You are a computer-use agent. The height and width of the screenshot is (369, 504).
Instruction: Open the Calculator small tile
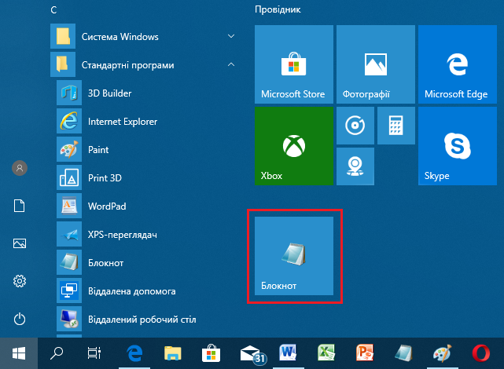click(396, 126)
